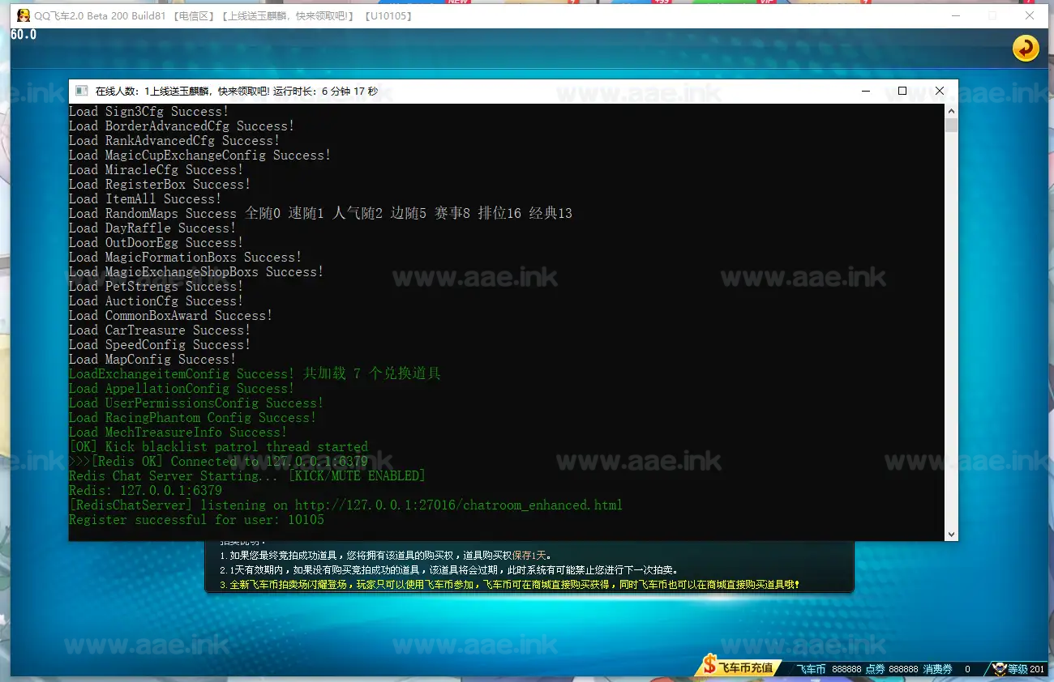Click the line 'Load MagicFormationBoxs Success!'

185,258
